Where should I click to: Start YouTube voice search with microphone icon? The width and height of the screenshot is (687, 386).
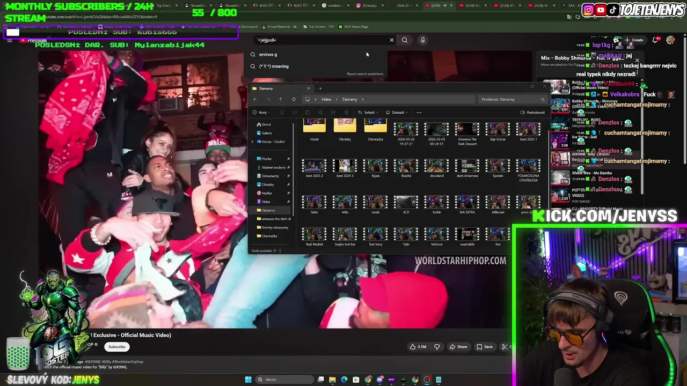(423, 40)
